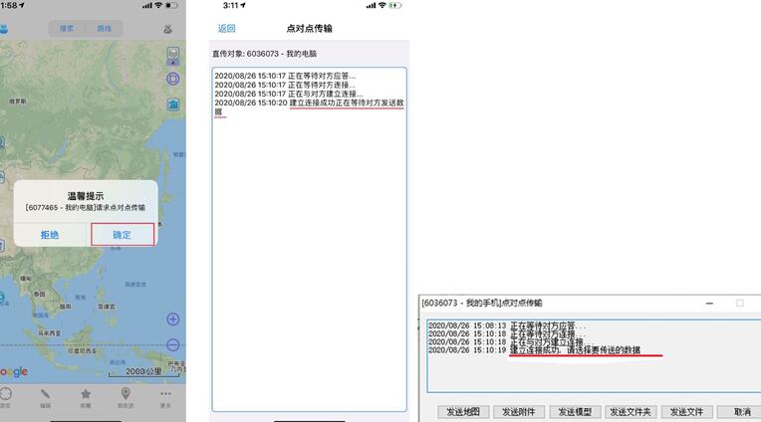Click the 发送地图 button

coord(462,411)
